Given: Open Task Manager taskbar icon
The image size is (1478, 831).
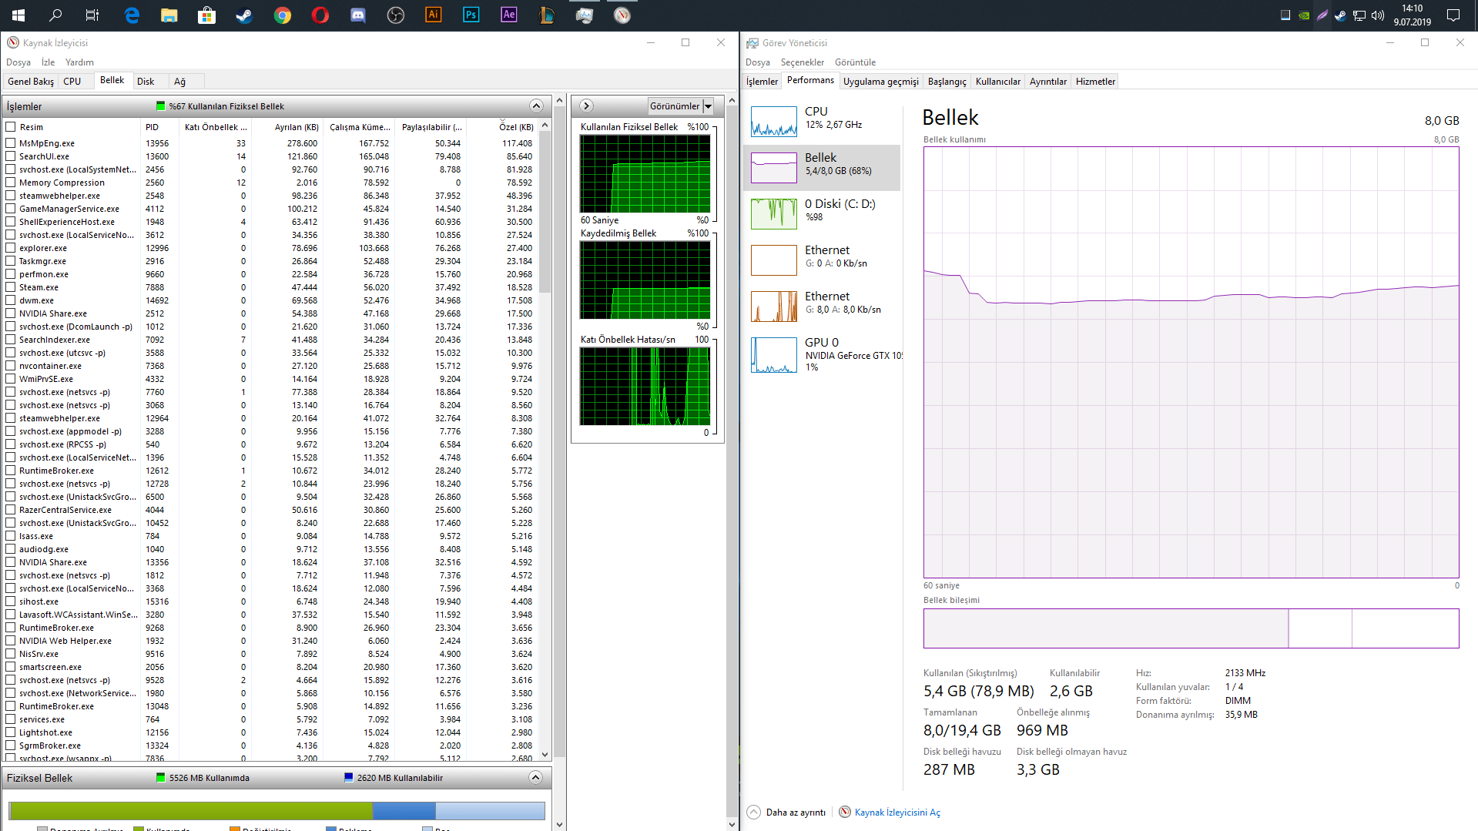Looking at the screenshot, I should pos(585,15).
